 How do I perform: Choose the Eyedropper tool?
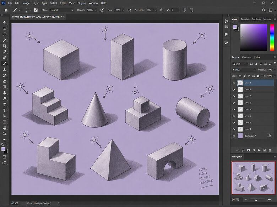click(x=5, y=52)
